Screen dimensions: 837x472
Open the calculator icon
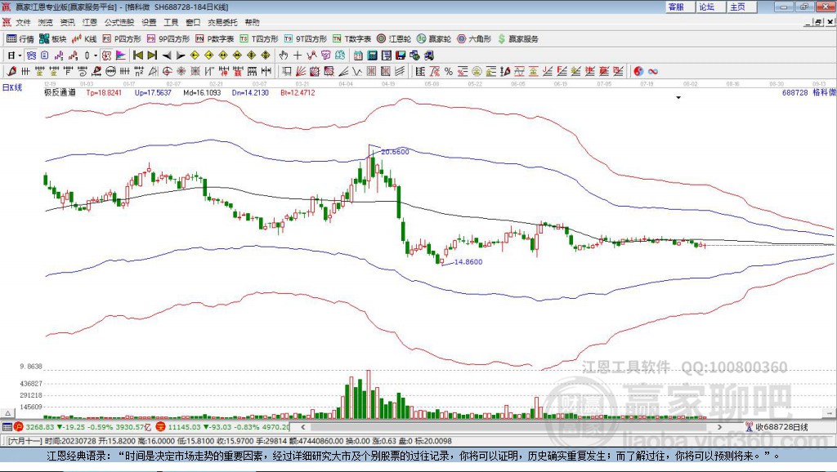372,56
